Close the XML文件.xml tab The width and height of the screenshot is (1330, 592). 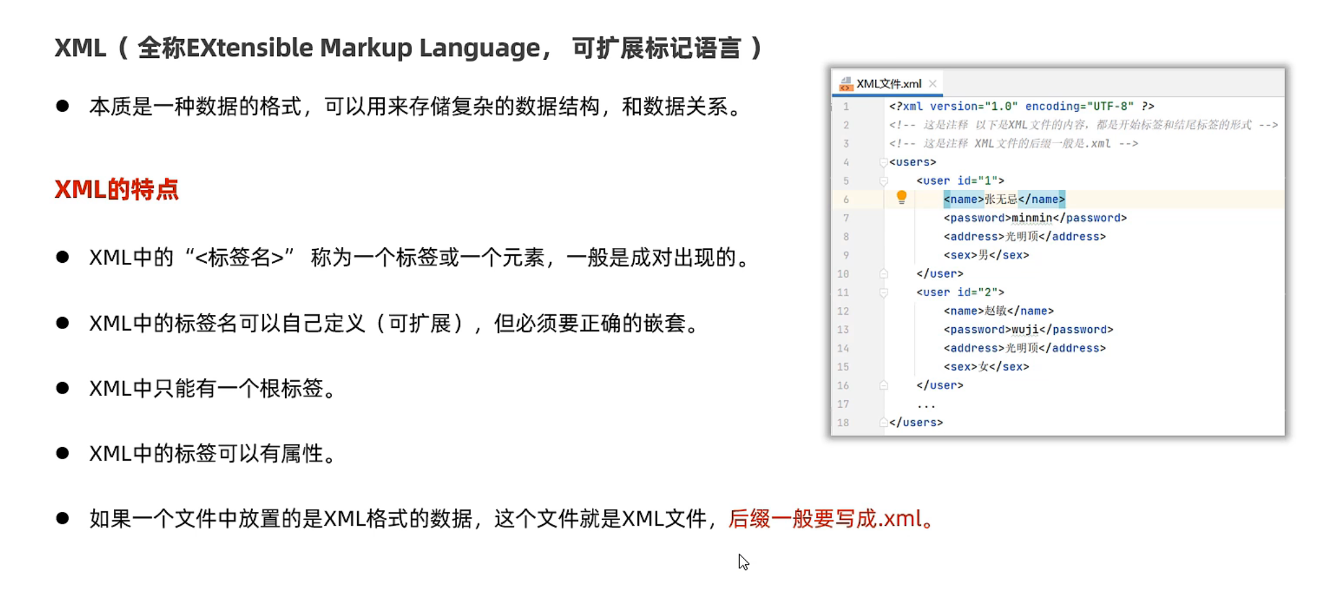(933, 83)
